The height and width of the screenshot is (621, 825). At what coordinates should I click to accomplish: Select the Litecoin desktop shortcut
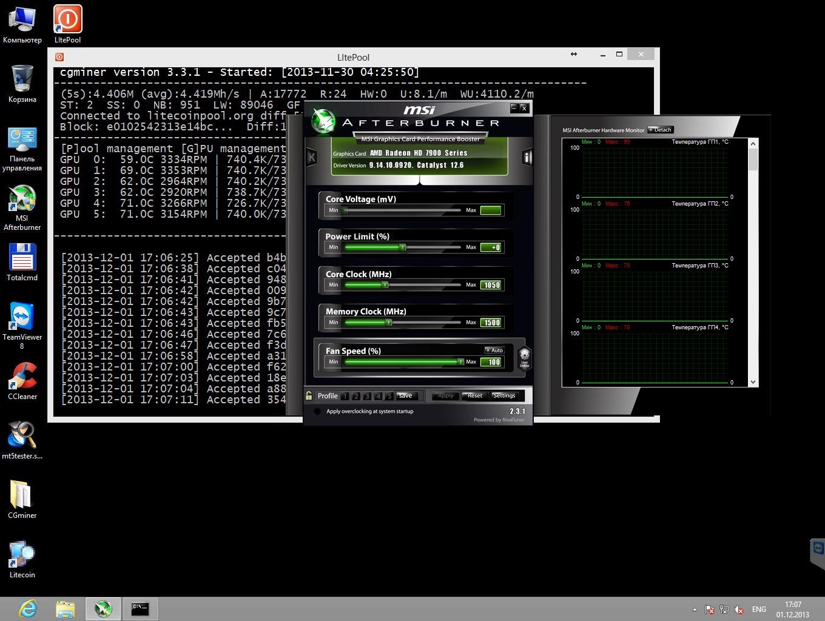point(22,559)
